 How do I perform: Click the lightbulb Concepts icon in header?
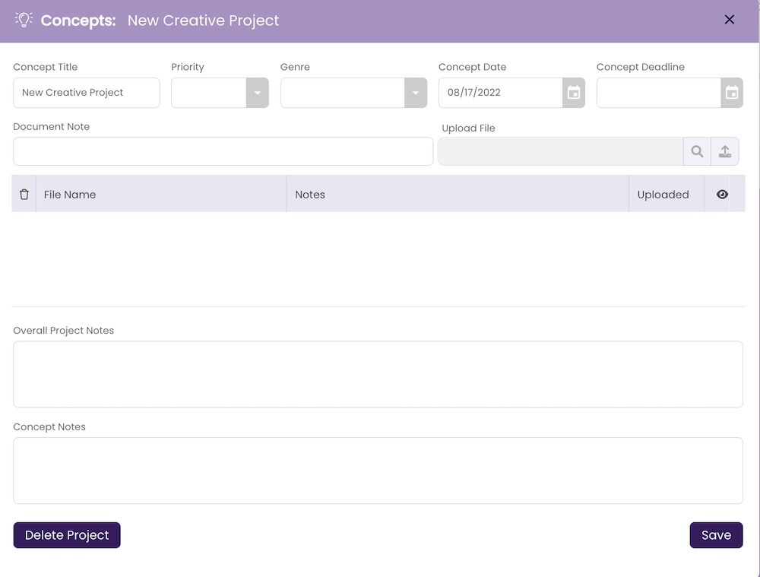[x=24, y=20]
